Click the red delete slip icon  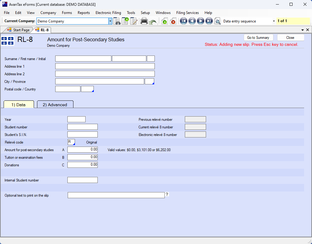pos(173,21)
